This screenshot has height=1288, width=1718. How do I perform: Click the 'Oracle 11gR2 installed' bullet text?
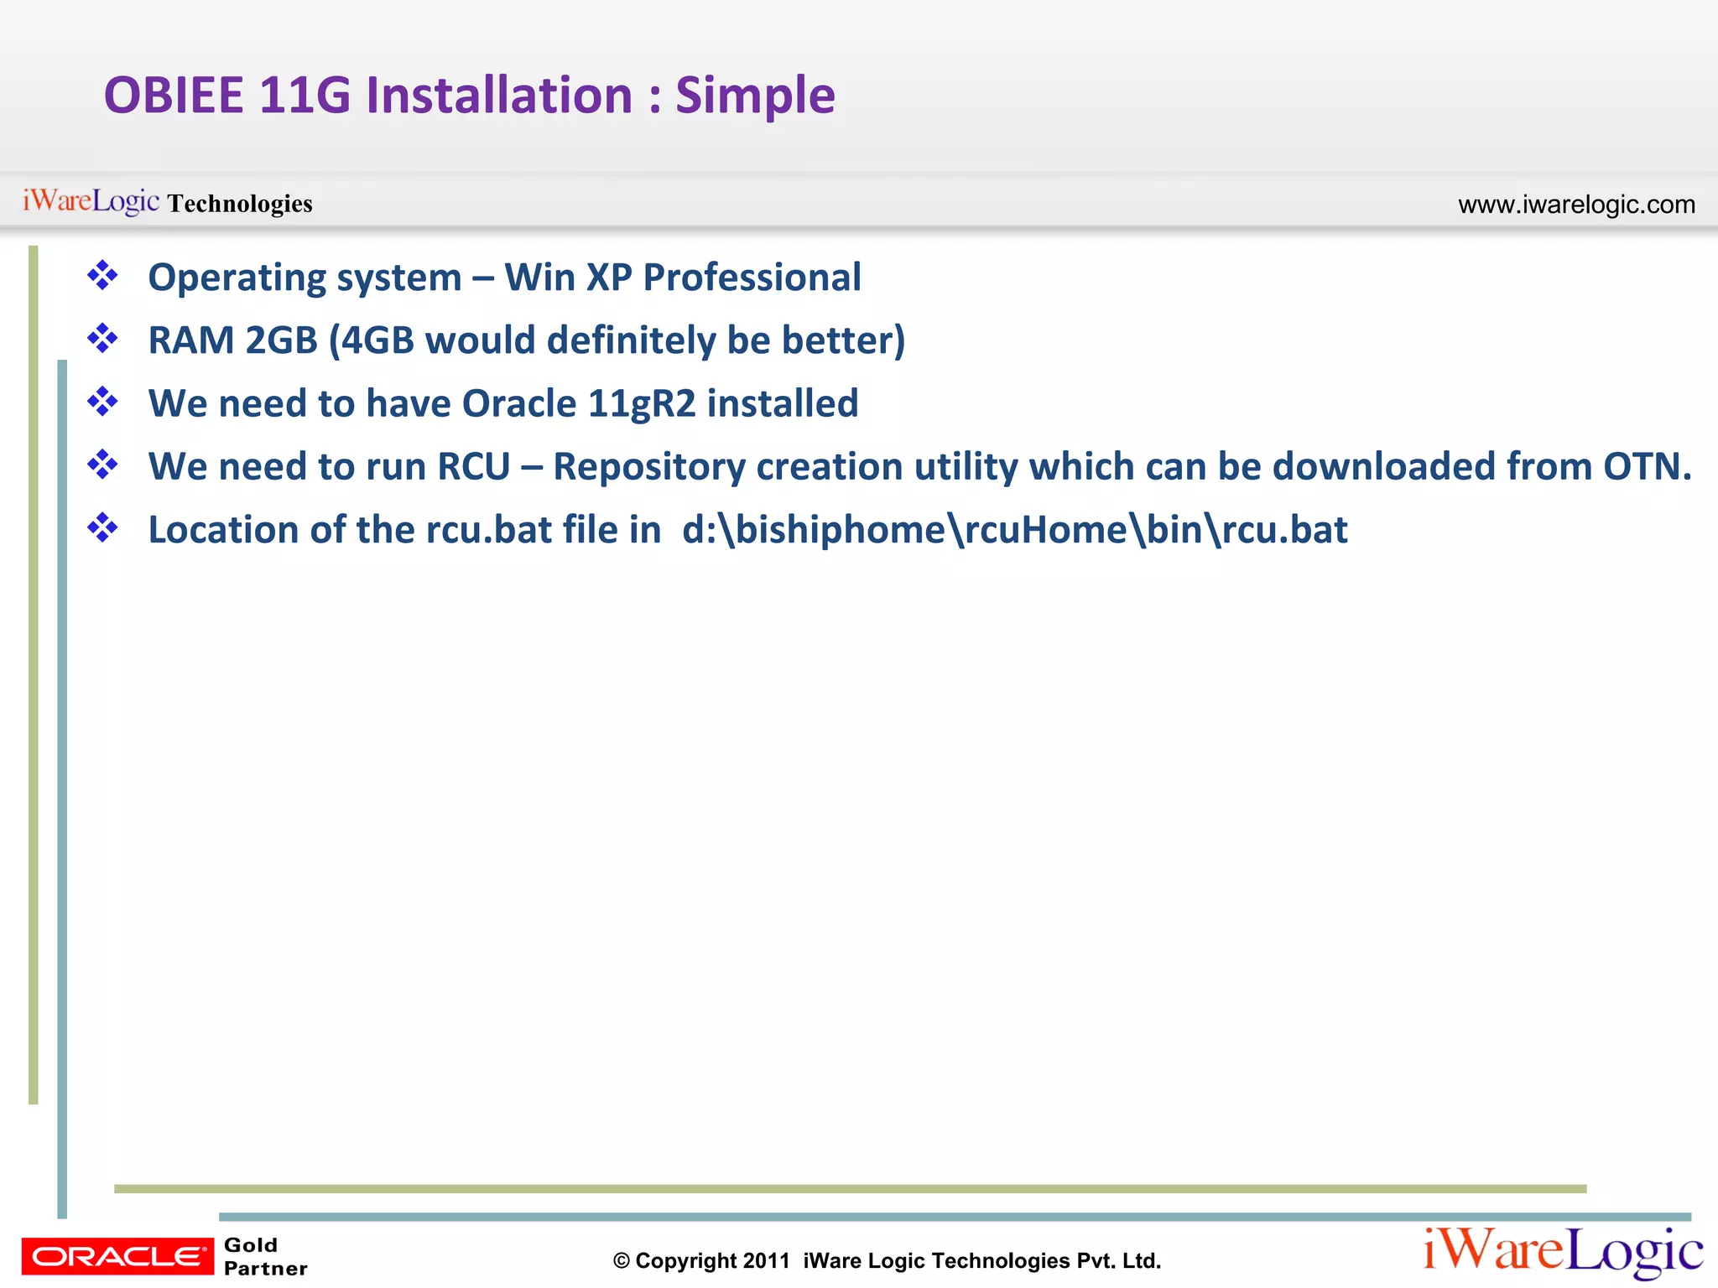click(x=503, y=403)
